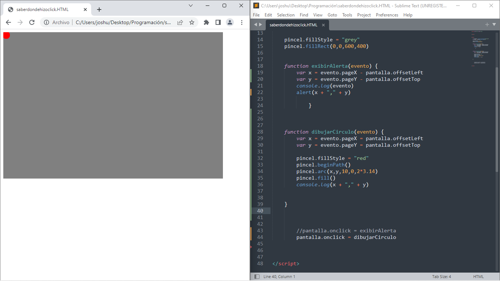
Task: Click the grey canvas in the browser
Action: point(113,105)
